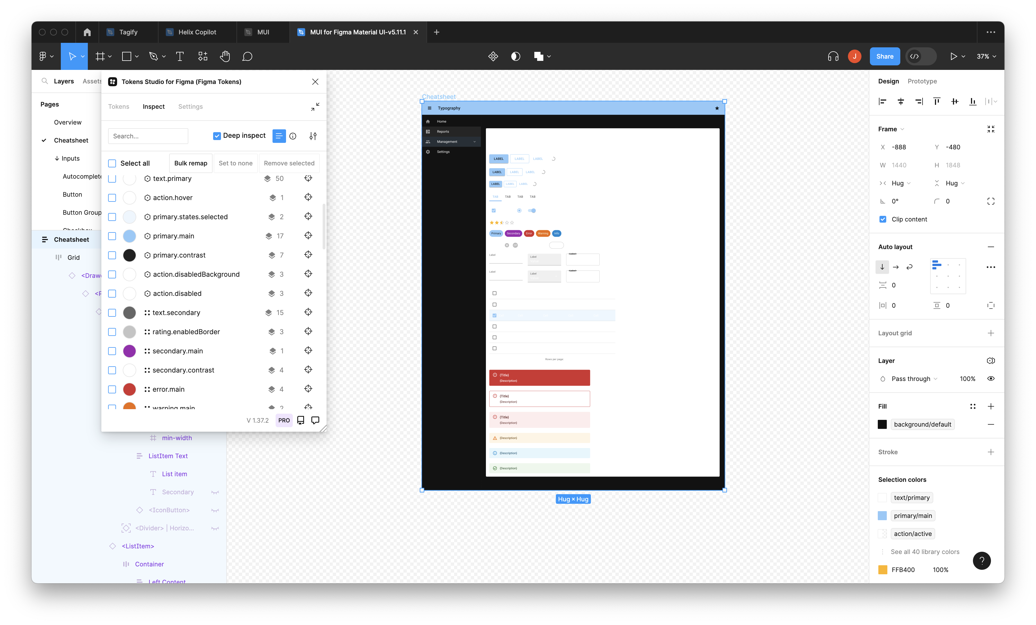1036x625 pixels.
Task: Uncheck Deep inspect in Tokens Studio
Action: point(217,136)
